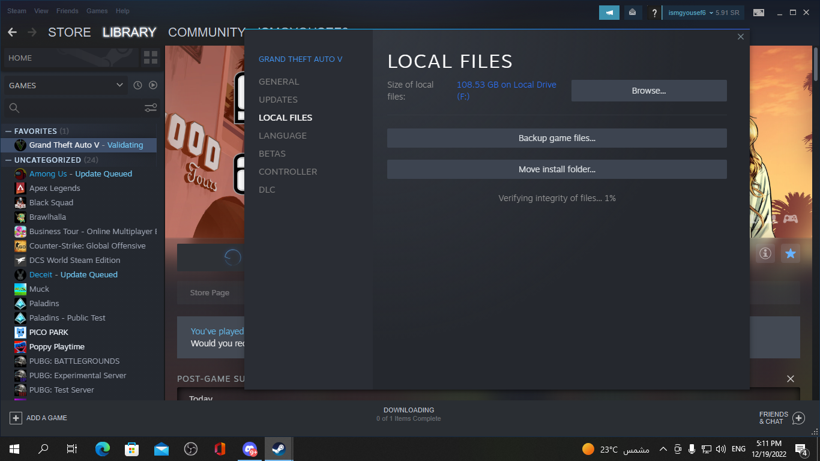This screenshot has width=820, height=461.
Task: Open the library HOME button
Action: [70, 58]
